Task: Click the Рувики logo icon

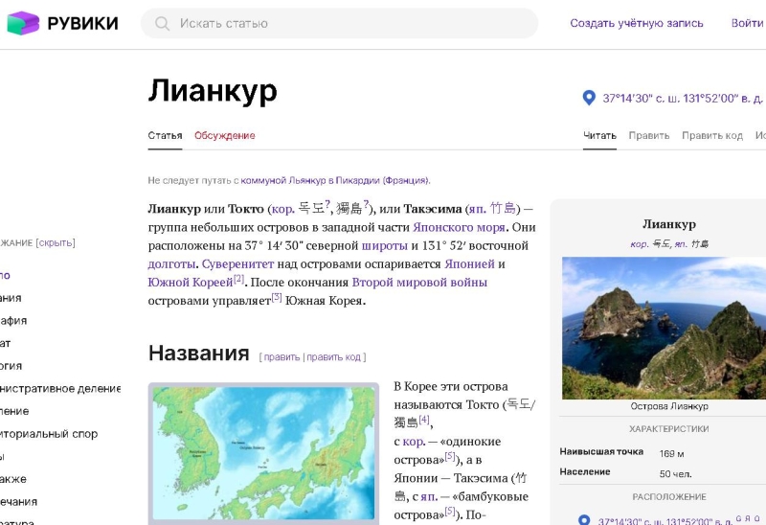Action: pyautogui.click(x=23, y=23)
